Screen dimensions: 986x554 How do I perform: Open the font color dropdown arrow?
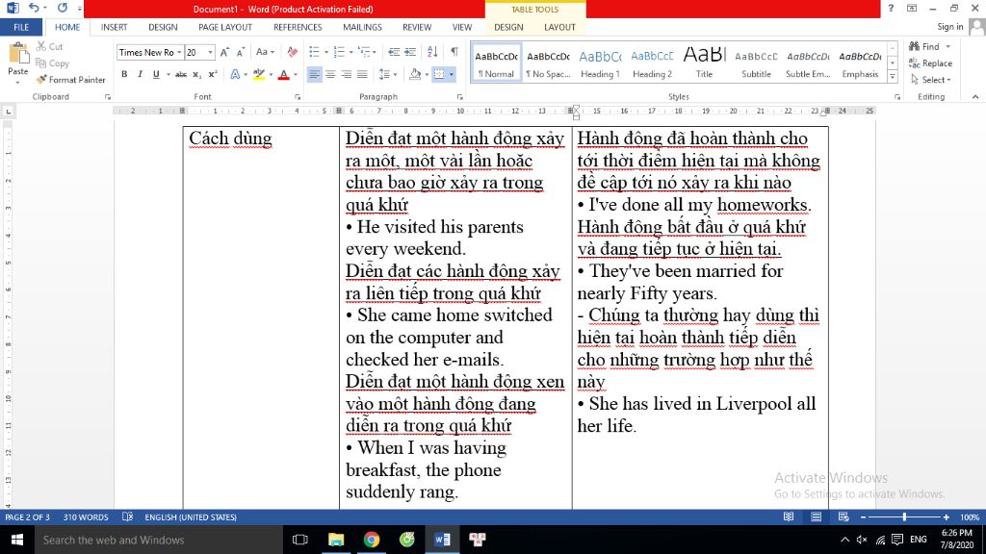[x=296, y=75]
